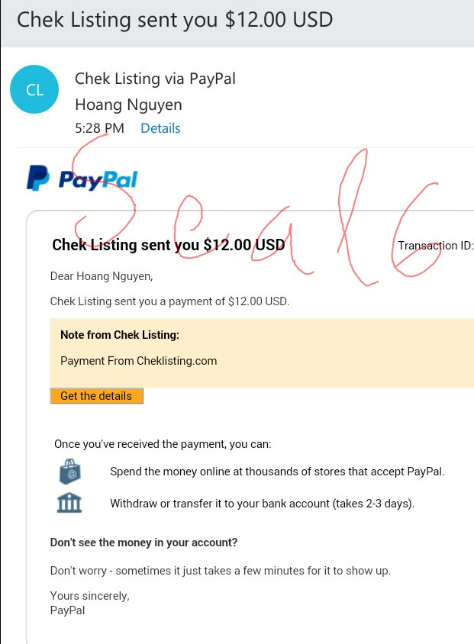Select the email subject line at top
This screenshot has width=474, height=644.
click(x=175, y=20)
